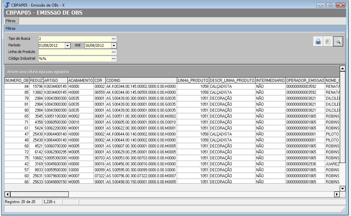Viewport: 351px width, 216px height.
Task: Open Linha de Produto lookup ellipsis
Action: [114, 52]
